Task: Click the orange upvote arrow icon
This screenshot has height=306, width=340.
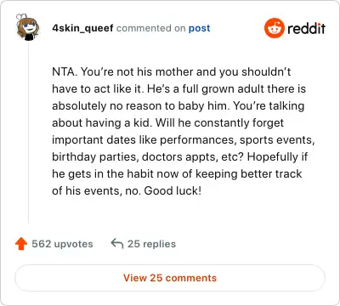Action: pyautogui.click(x=21, y=244)
